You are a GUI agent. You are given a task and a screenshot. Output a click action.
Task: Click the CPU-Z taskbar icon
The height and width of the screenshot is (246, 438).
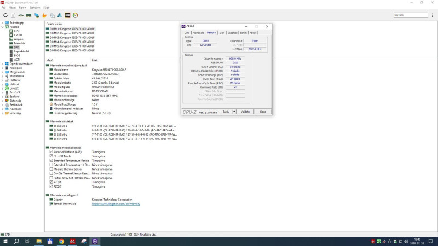point(95,241)
